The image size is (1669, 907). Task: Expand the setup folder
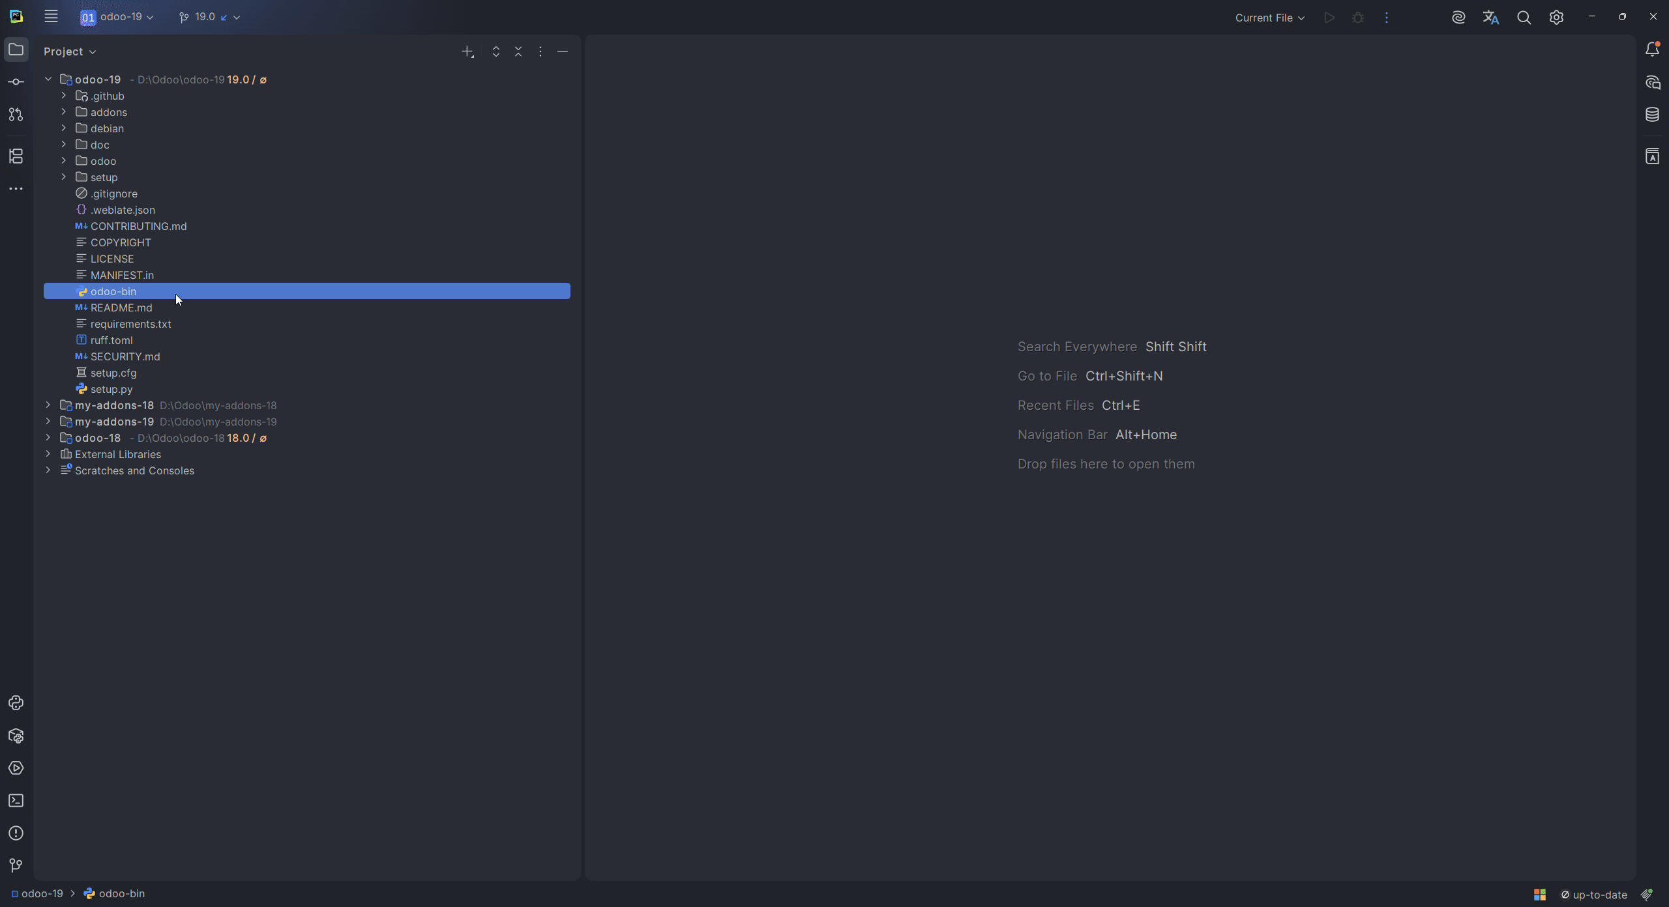pos(64,177)
